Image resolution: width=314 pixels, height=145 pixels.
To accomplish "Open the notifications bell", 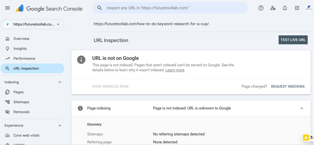I will click(285, 8).
